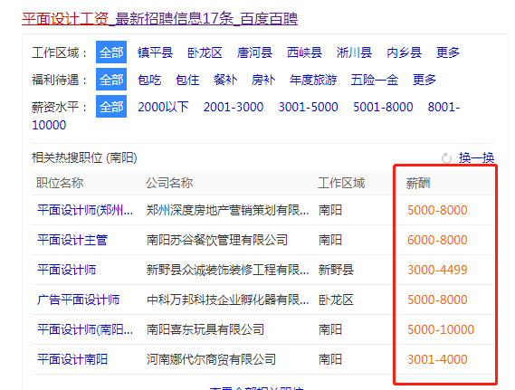Click company 南阳喜东玩具有限公司
Viewport: 515px width, 390px height.
tap(205, 329)
